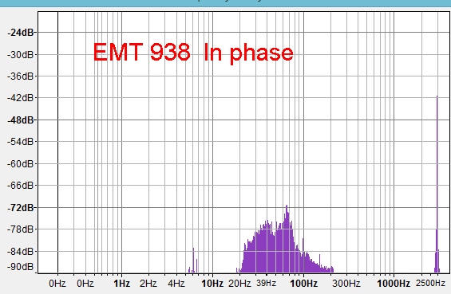Click the 100Hz frequency label

tap(304, 284)
